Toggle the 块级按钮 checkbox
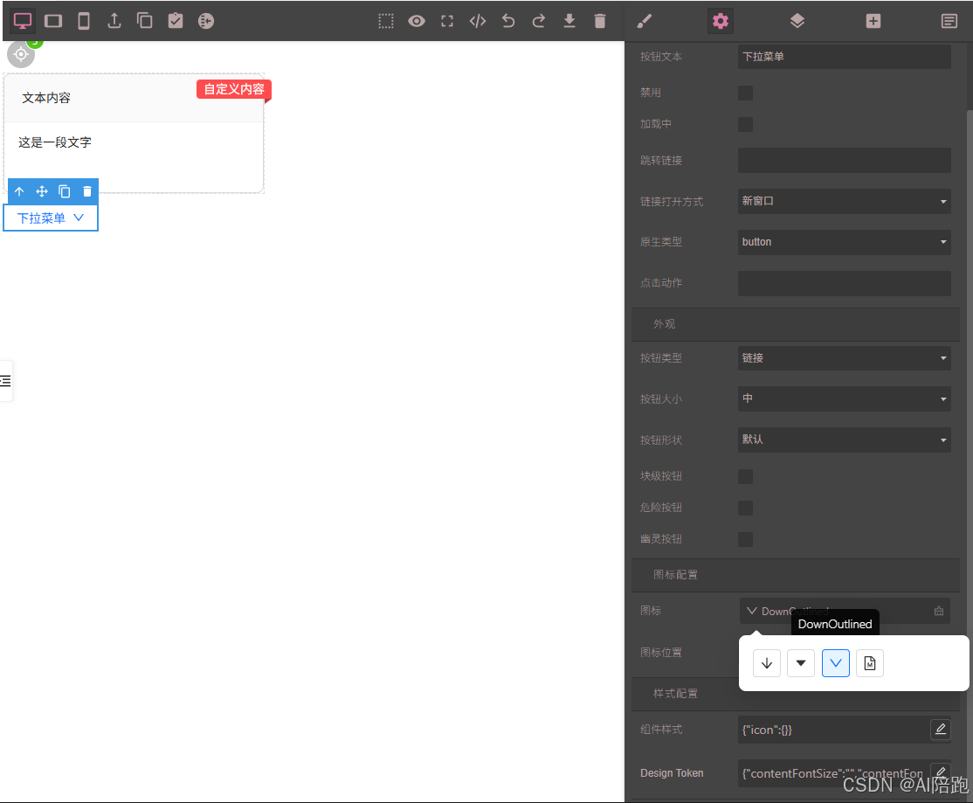This screenshot has width=973, height=803. coord(745,476)
